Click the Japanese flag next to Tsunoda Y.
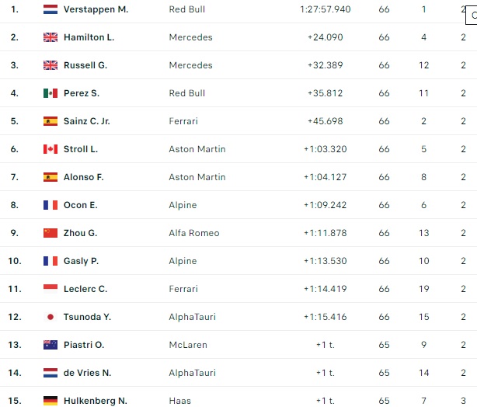The height and width of the screenshot is (407, 477). pos(50,317)
